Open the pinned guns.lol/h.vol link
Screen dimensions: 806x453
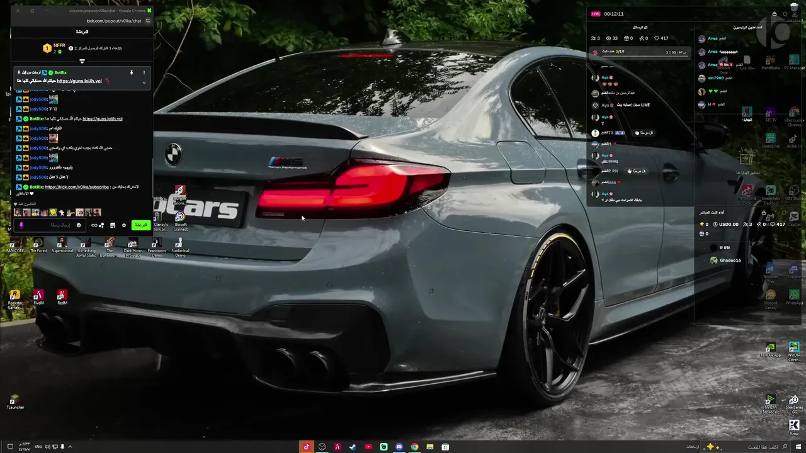pyautogui.click(x=79, y=81)
